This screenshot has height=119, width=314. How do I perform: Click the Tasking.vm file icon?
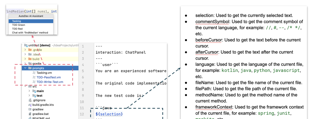pyautogui.click(x=34, y=73)
